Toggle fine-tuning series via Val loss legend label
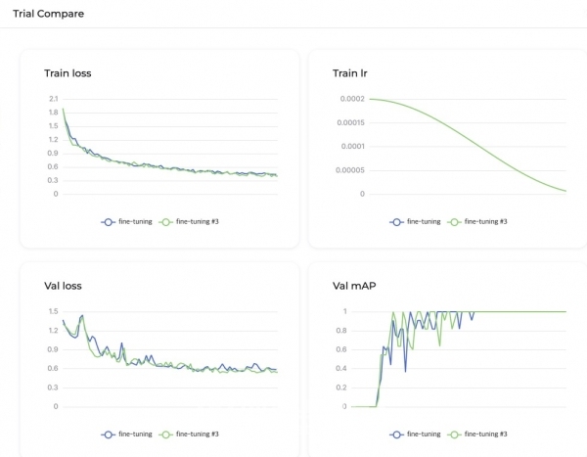The height and width of the screenshot is (457, 587). click(134, 434)
